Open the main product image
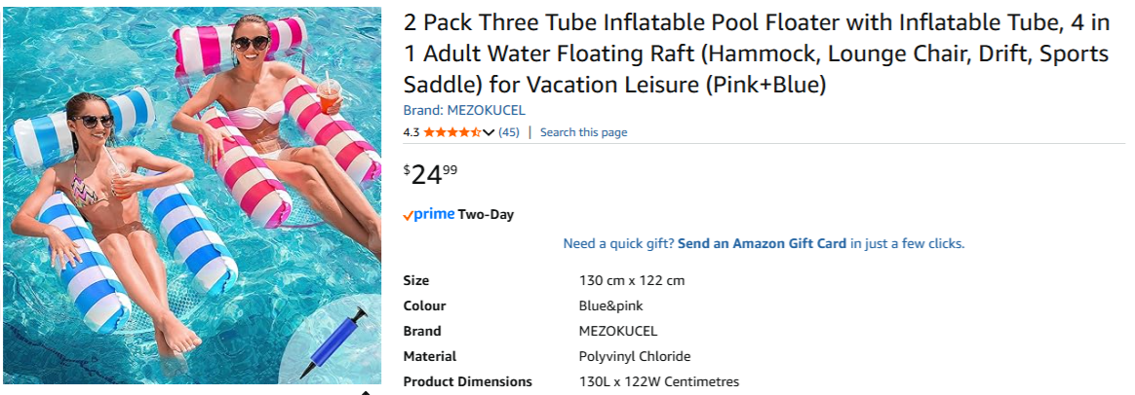This screenshot has height=395, width=1135. coord(192,195)
